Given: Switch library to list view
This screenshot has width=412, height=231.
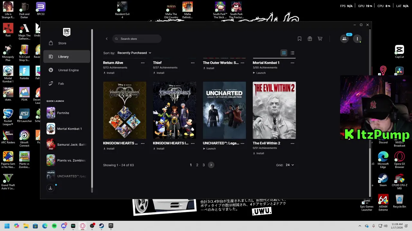Looking at the screenshot, I should click(292, 53).
